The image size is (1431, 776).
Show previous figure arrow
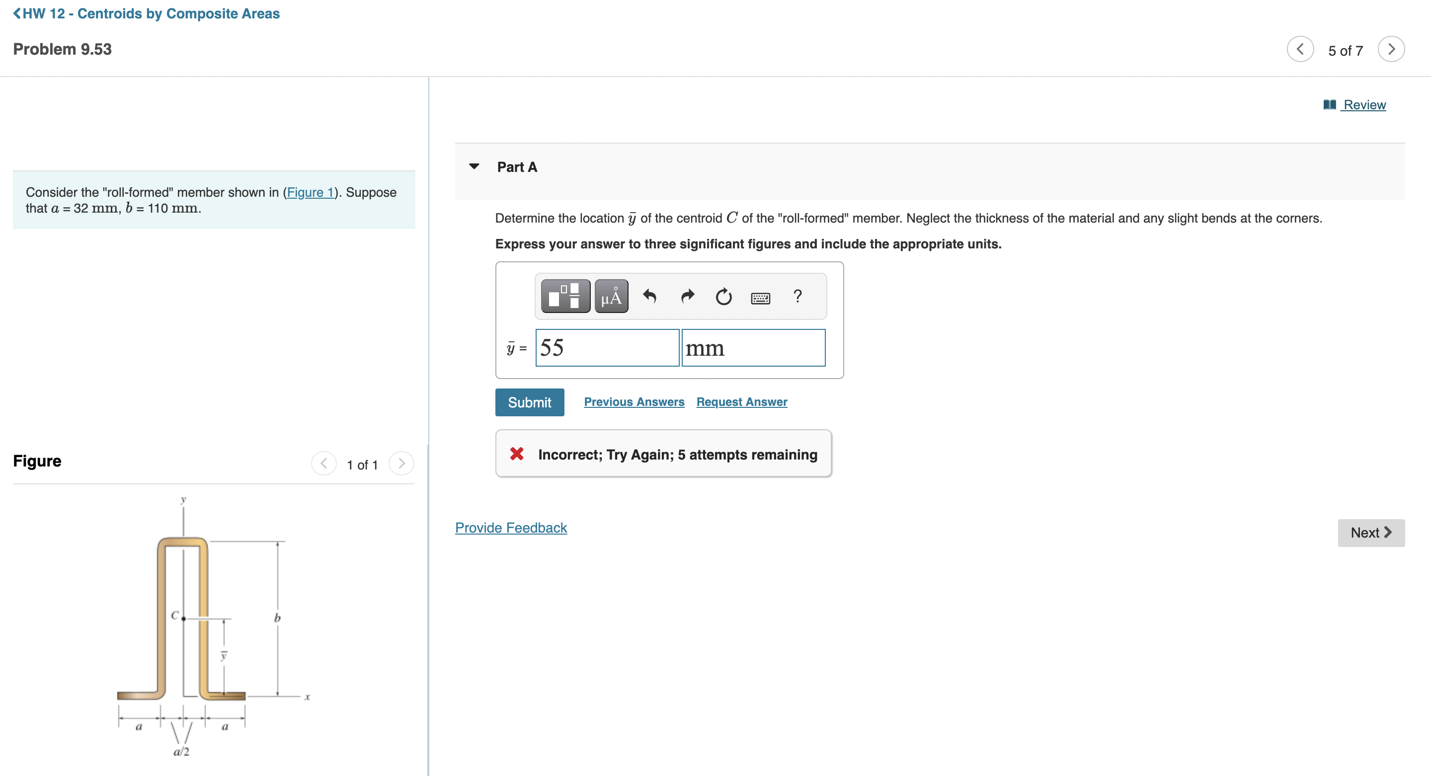tap(324, 464)
